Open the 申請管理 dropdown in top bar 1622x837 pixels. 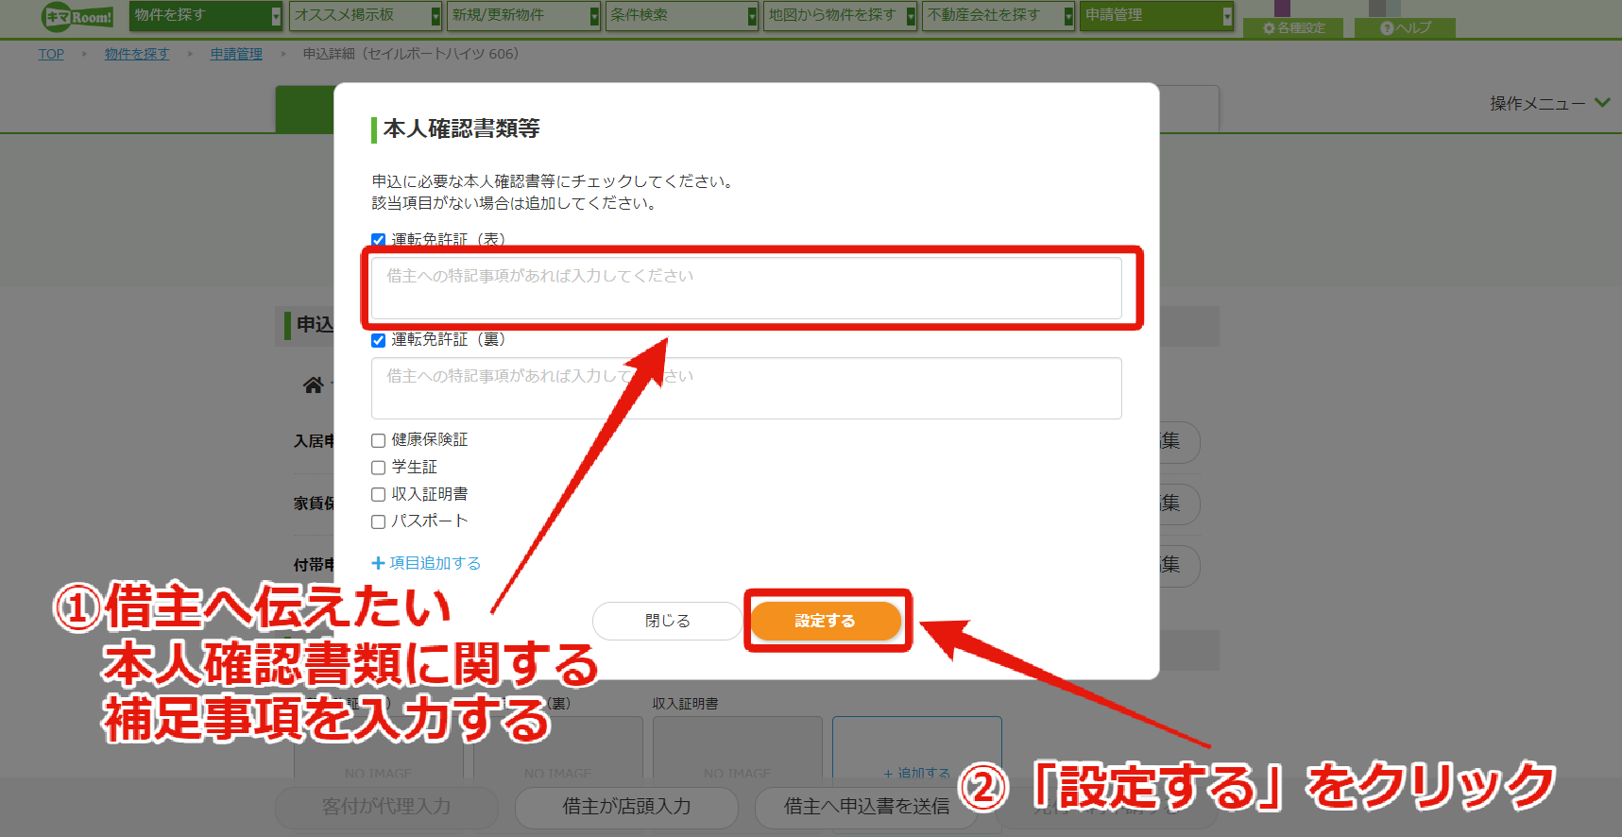pyautogui.click(x=1157, y=15)
